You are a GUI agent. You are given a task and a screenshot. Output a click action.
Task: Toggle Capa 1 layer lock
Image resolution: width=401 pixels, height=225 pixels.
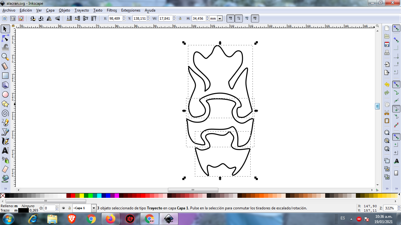(x=69, y=208)
